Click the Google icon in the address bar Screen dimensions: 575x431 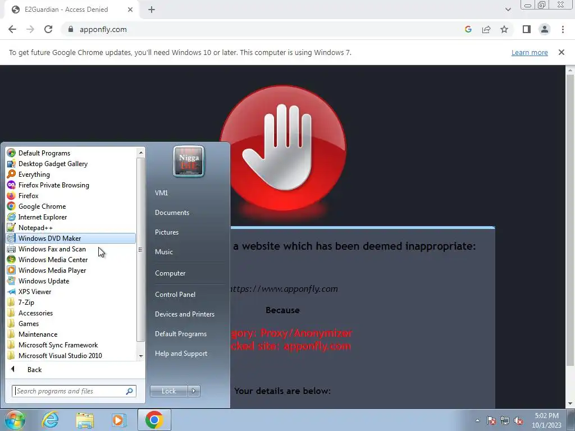468,29
